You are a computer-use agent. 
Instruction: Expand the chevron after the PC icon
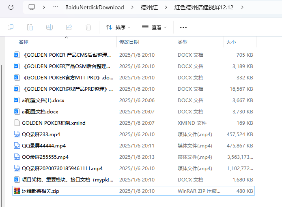[x=44, y=7]
